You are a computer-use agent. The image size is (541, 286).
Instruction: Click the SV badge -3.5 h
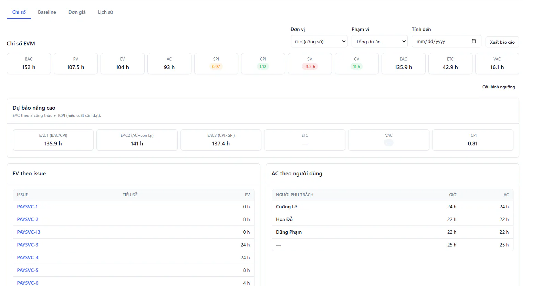click(x=310, y=67)
